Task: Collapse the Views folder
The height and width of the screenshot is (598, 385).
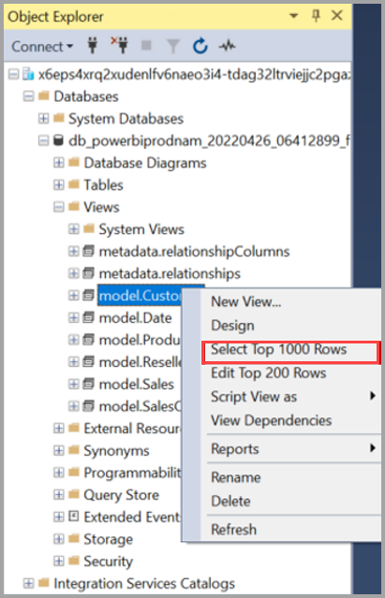Action: (x=58, y=207)
